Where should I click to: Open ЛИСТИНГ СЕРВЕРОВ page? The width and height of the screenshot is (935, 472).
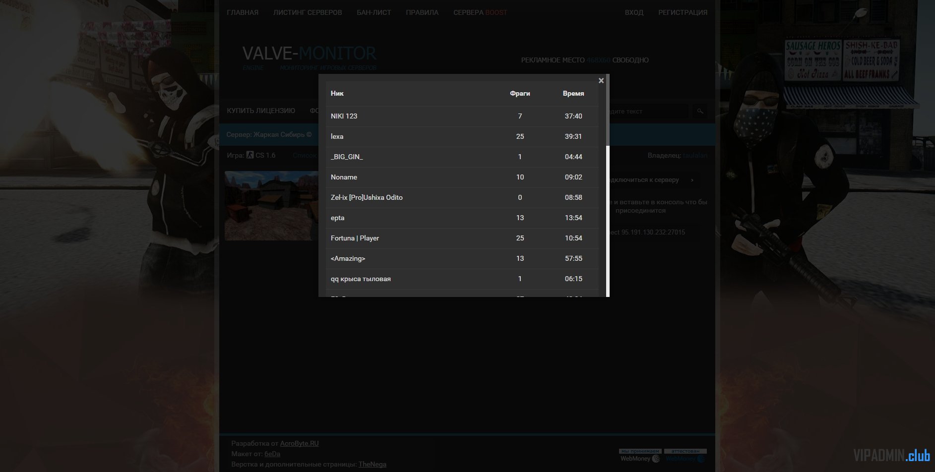(308, 12)
